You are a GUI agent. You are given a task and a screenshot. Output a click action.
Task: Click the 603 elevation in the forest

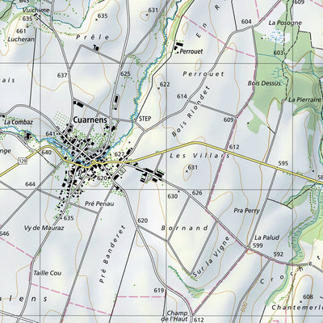(279, 52)
